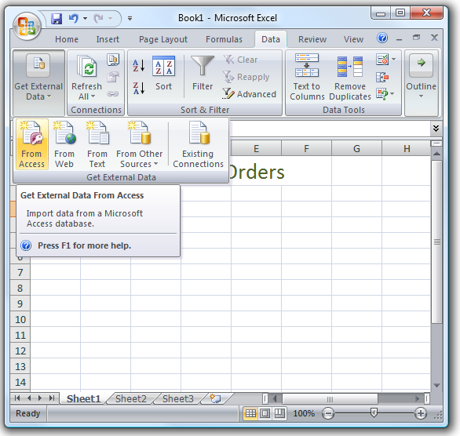
Task: Click the Office button logo
Action: pos(27,27)
